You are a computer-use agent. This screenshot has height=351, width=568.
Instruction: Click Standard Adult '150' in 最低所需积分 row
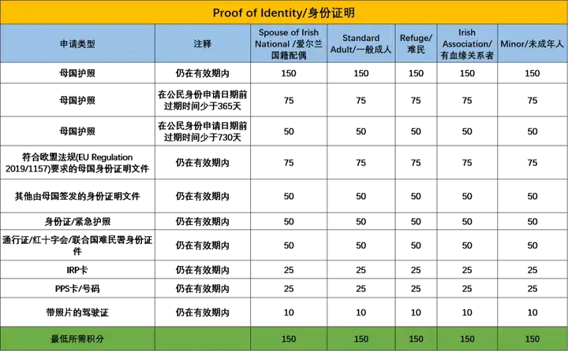click(361, 338)
